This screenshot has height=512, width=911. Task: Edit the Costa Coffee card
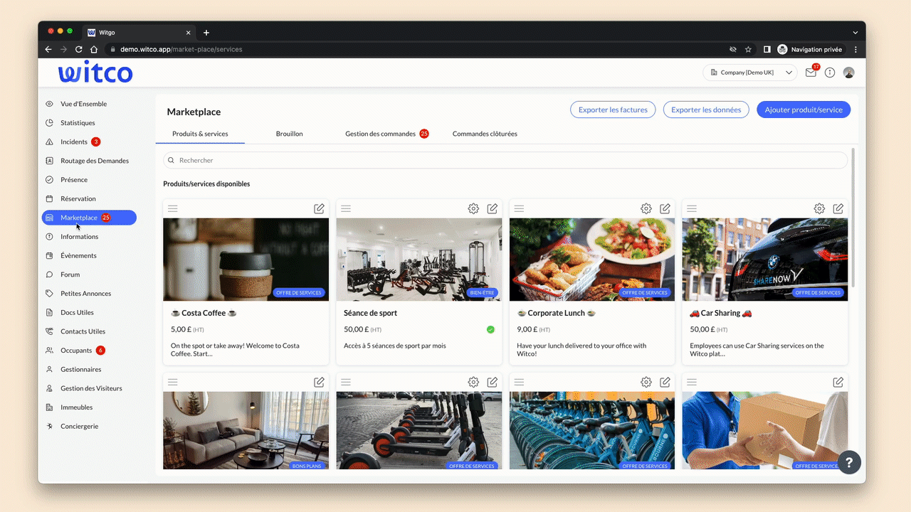click(x=320, y=208)
